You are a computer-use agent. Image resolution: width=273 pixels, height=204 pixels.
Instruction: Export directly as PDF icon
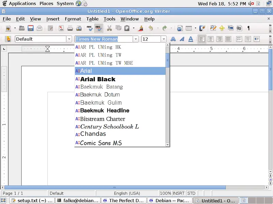tap(61, 28)
